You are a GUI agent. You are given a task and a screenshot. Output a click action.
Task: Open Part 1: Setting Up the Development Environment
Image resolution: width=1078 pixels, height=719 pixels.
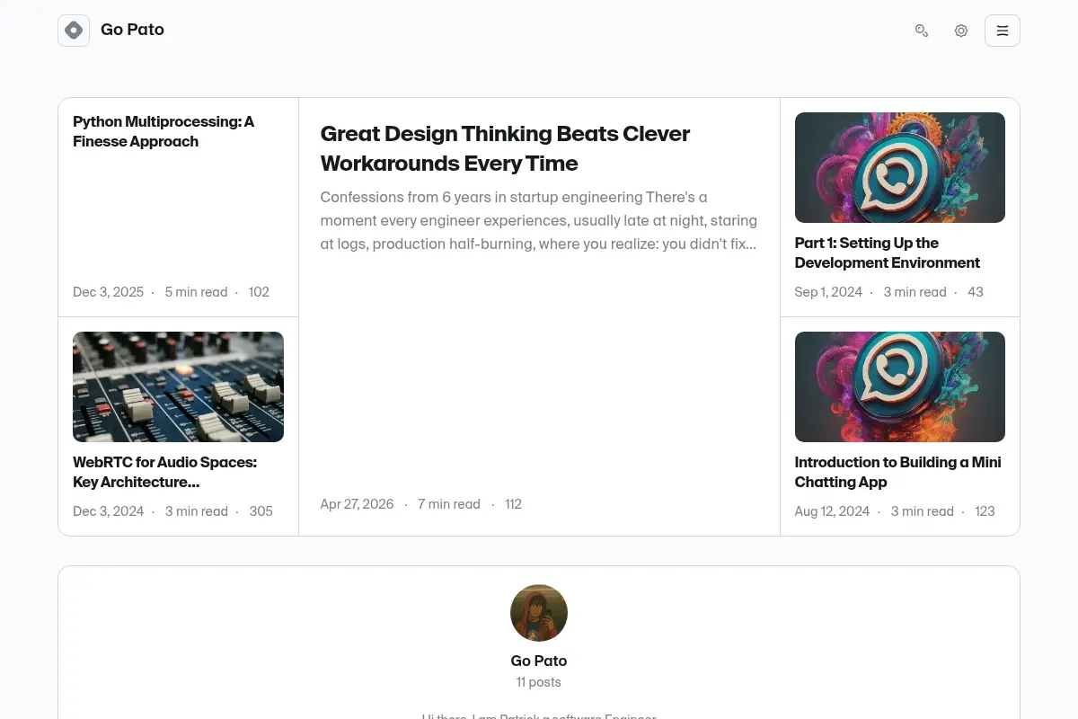[x=888, y=253]
